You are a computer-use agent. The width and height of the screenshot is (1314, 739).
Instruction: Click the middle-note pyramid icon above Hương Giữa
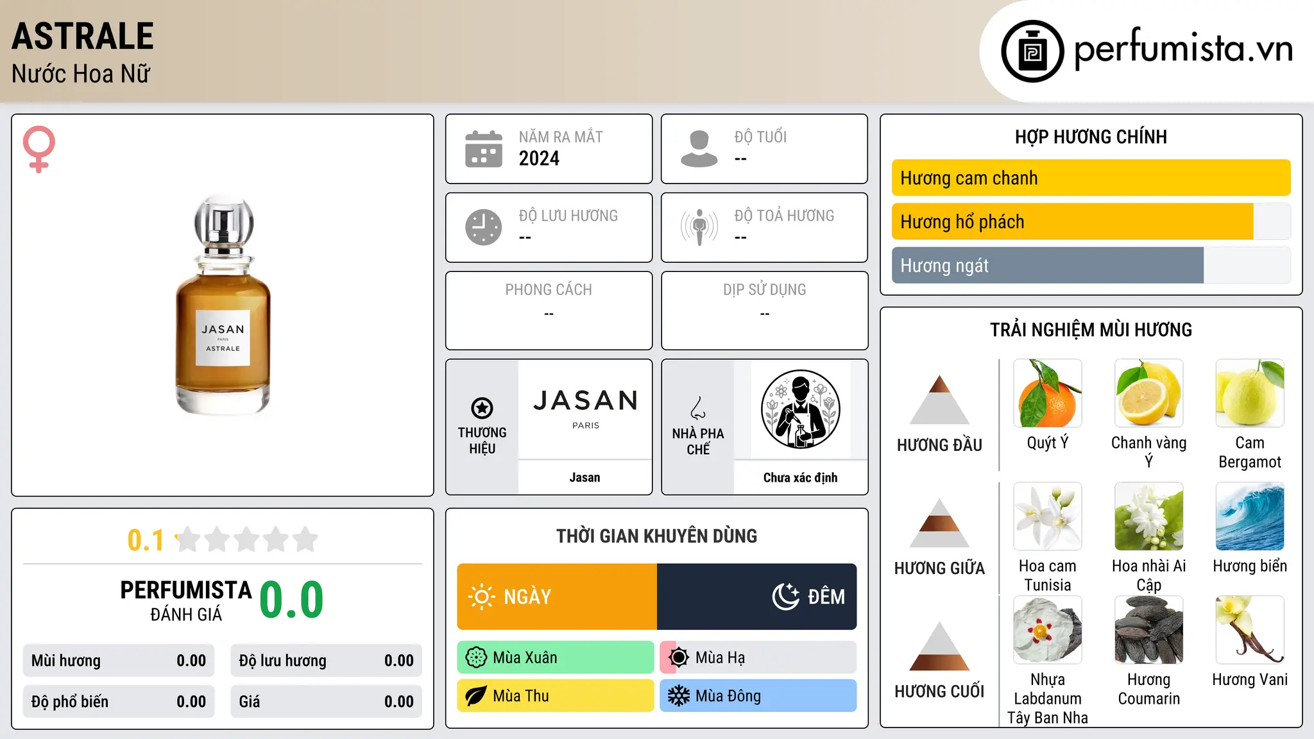pos(939,523)
